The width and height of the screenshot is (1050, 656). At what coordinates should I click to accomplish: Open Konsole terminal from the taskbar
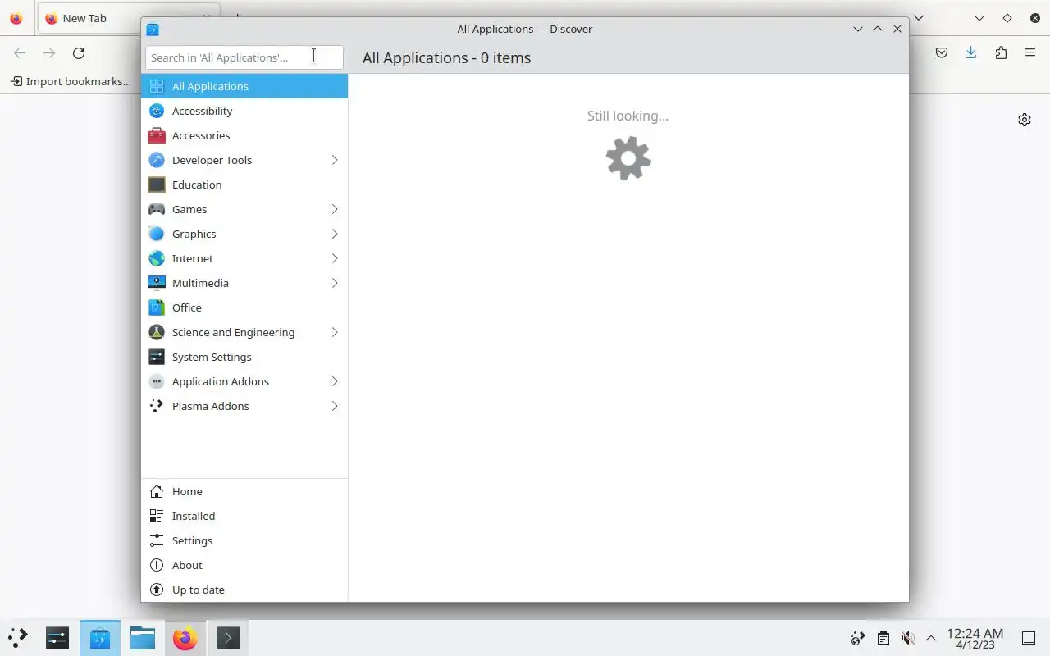[x=228, y=638]
